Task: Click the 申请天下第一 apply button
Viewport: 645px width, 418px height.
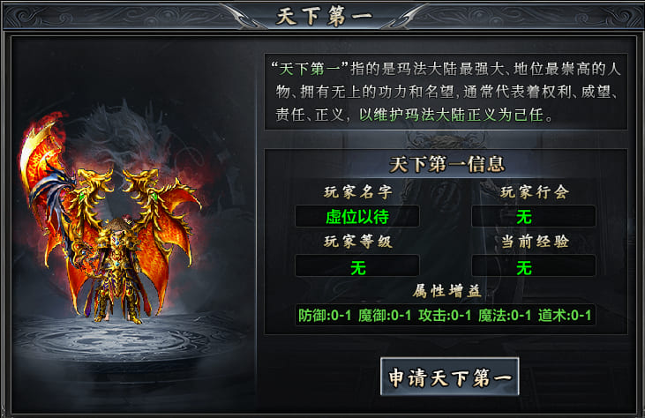Action: pos(450,377)
